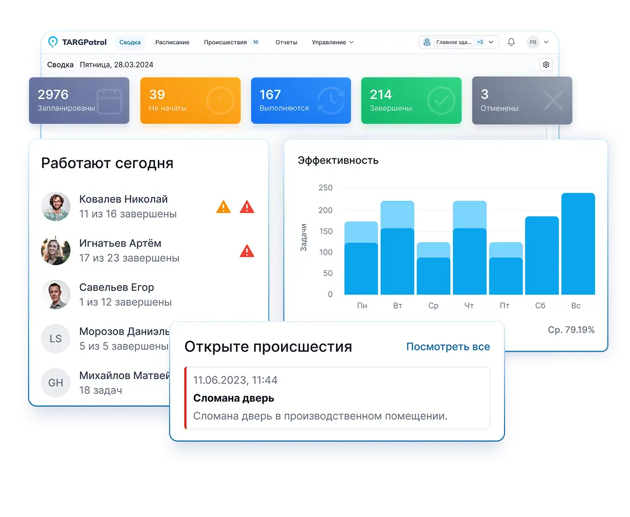Click the Пт bar in the chart
630x517 pixels.
(506, 268)
